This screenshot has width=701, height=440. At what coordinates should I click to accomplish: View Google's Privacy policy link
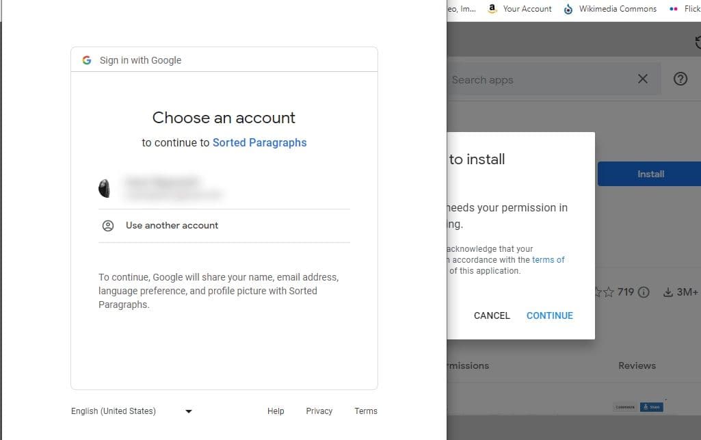(319, 411)
